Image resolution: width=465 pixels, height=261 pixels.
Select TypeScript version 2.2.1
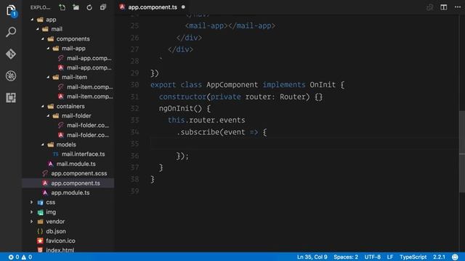439,257
